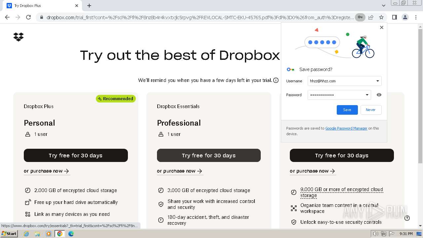Click 'Unlock easy-to-use security controls' text
423x238 pixels.
tap(341, 222)
